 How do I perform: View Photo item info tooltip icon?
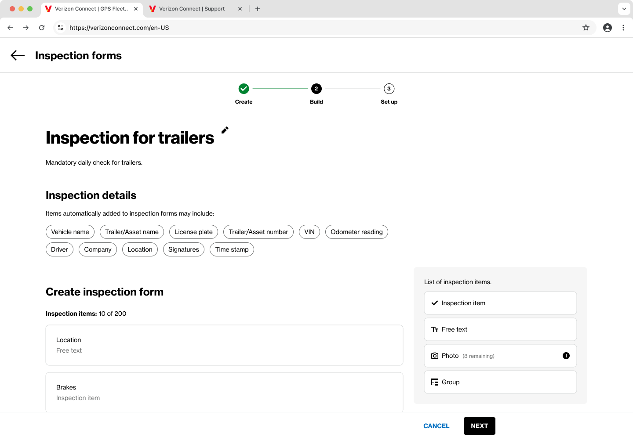[566, 356]
